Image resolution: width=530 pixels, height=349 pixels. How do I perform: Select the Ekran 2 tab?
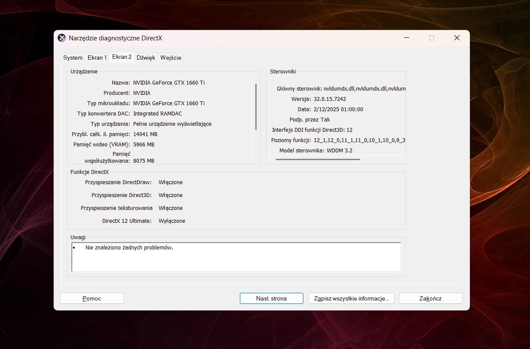(x=122, y=57)
